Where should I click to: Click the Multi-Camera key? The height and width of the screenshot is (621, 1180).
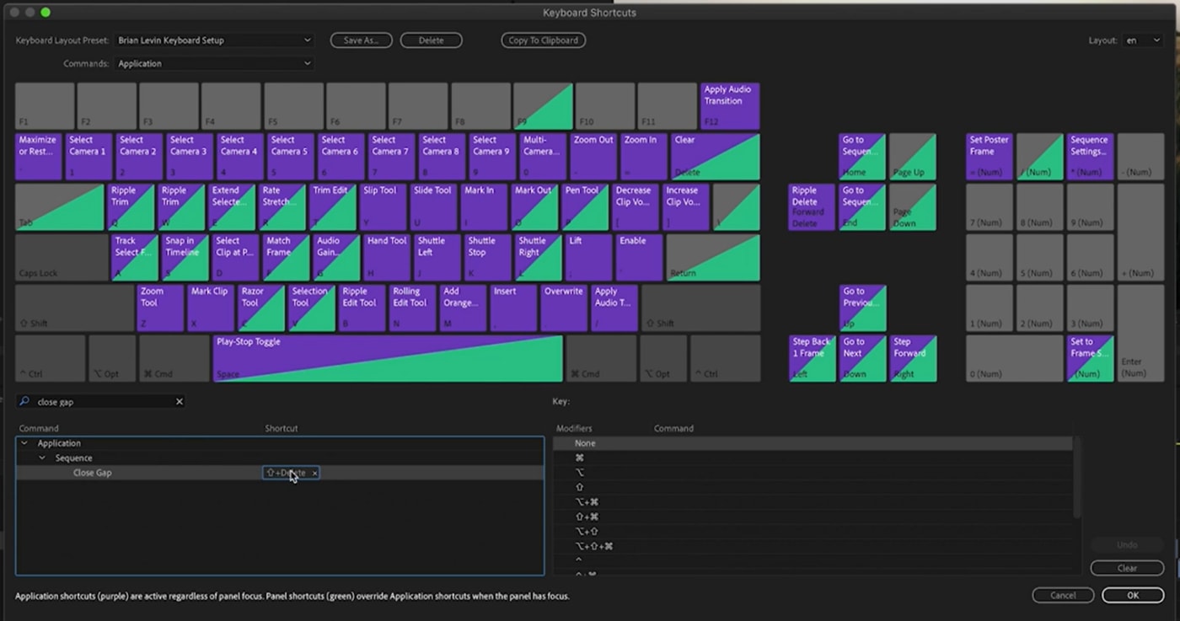tap(542, 156)
